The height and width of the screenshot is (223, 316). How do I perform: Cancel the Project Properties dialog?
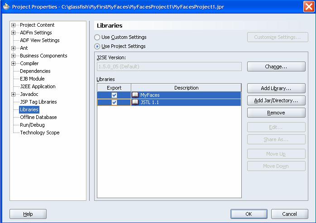coord(289,214)
